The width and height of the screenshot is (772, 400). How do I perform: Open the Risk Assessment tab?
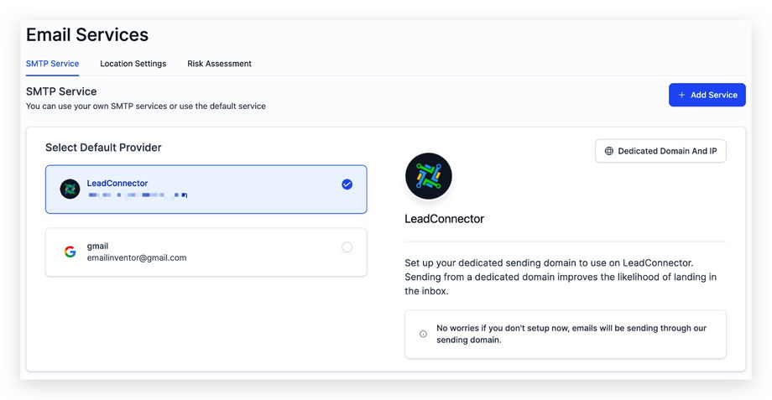tap(219, 64)
